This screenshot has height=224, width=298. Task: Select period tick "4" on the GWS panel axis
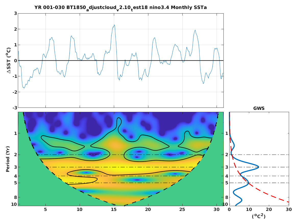pos(227,176)
